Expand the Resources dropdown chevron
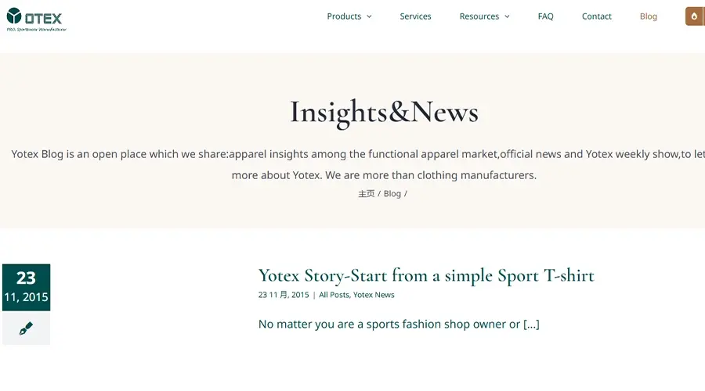The width and height of the screenshot is (705, 391). click(507, 16)
